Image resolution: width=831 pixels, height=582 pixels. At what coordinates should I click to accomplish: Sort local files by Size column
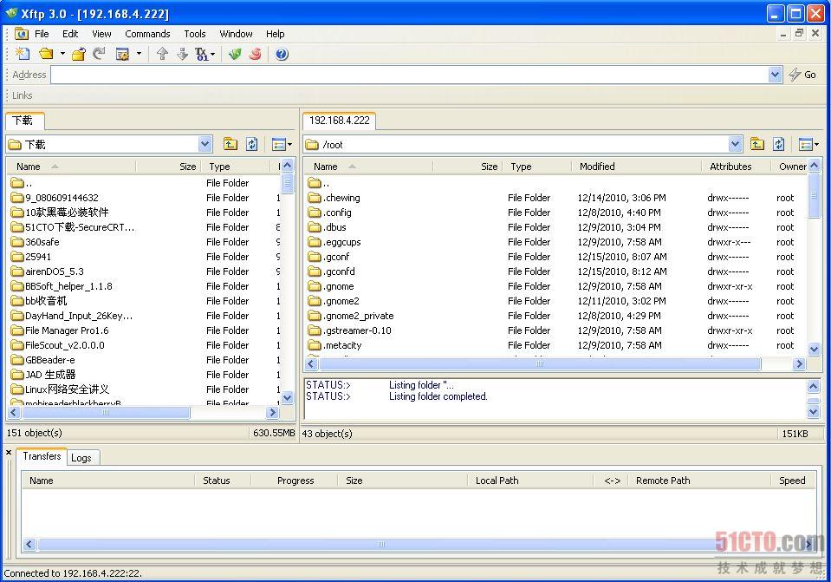(167, 167)
